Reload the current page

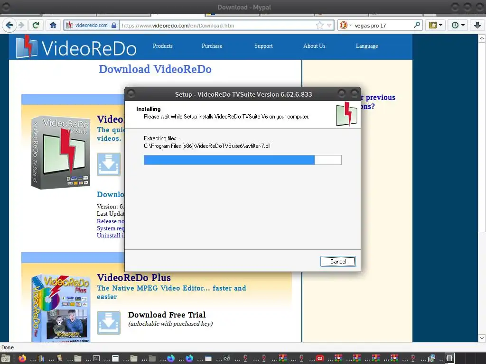(x=36, y=25)
